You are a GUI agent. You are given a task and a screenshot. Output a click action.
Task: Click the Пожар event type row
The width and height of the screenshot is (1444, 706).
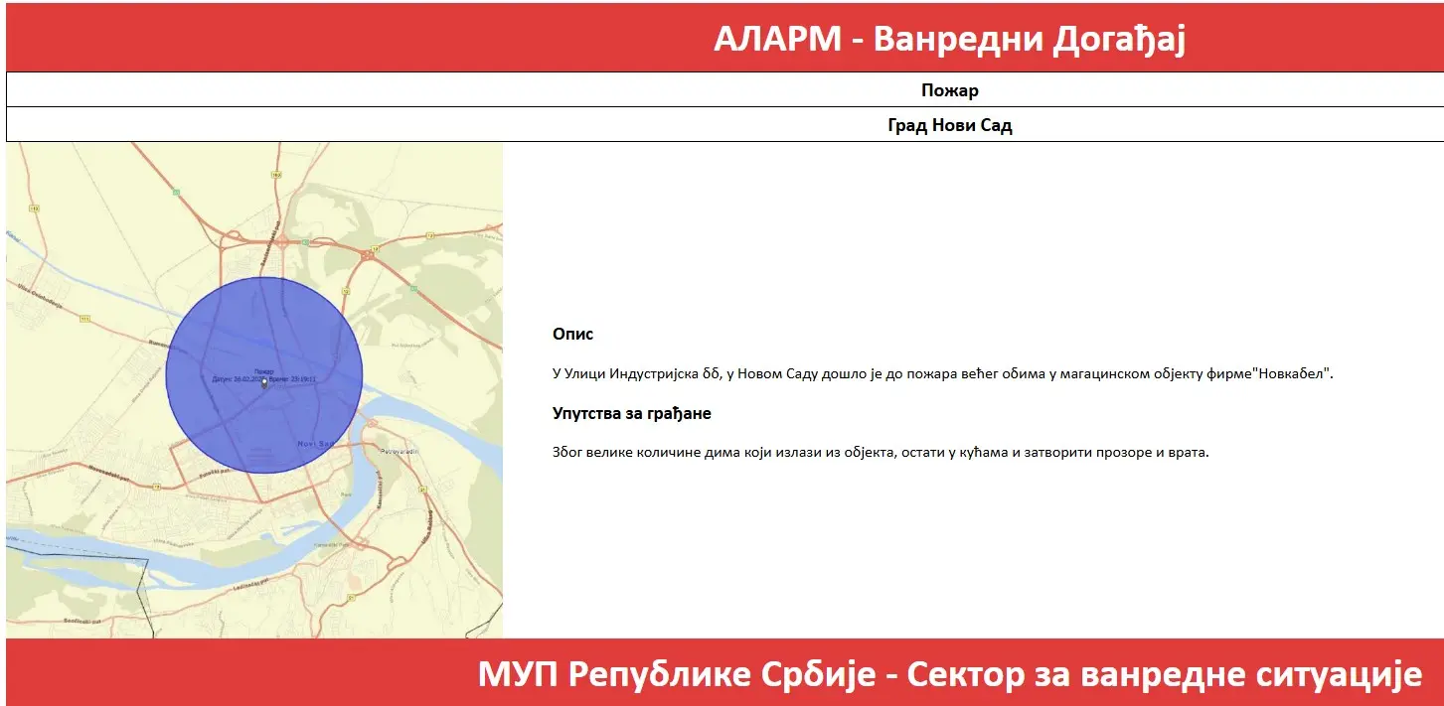pos(949,90)
